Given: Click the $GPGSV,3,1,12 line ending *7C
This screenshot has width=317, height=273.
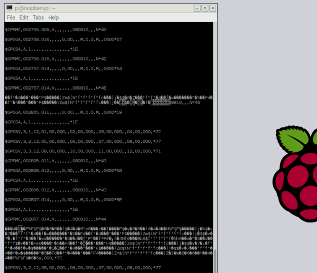Looking at the screenshot, I should [x=83, y=132].
